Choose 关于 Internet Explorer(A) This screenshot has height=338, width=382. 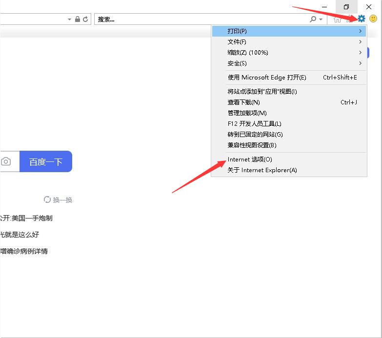[289, 170]
